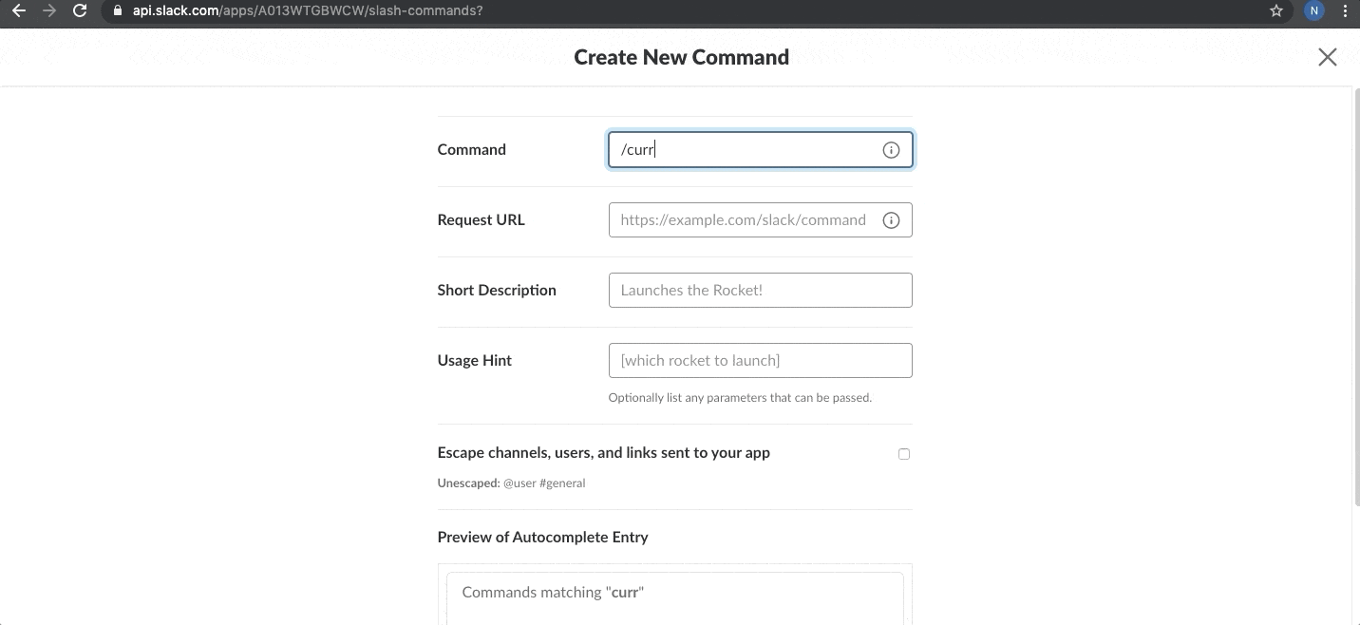Reload the current page
Viewport: 1360px width, 625px height.
coord(81,11)
